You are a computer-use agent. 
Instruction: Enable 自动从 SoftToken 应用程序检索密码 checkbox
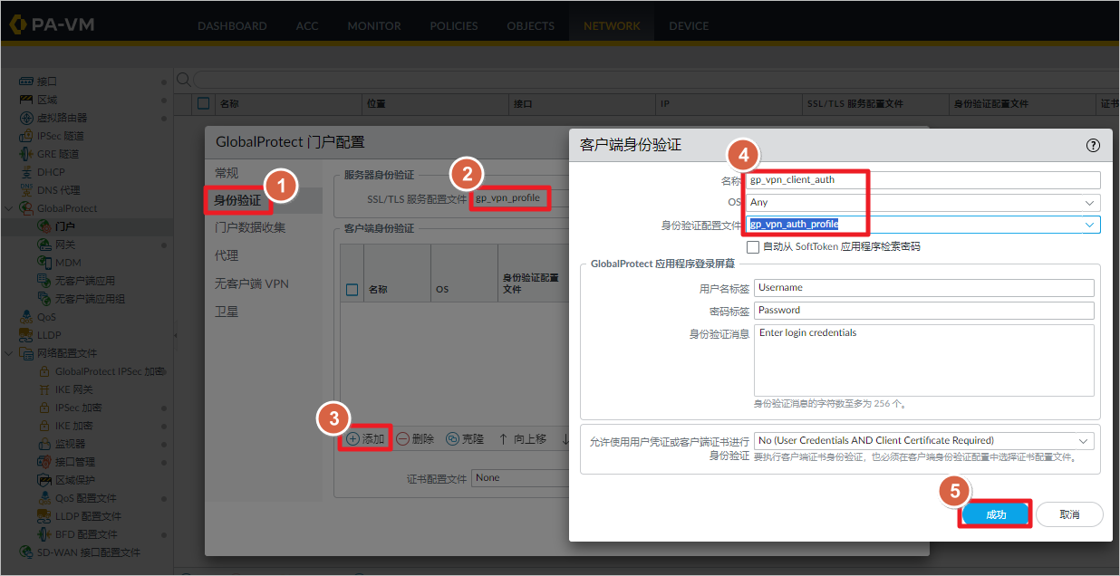(753, 246)
